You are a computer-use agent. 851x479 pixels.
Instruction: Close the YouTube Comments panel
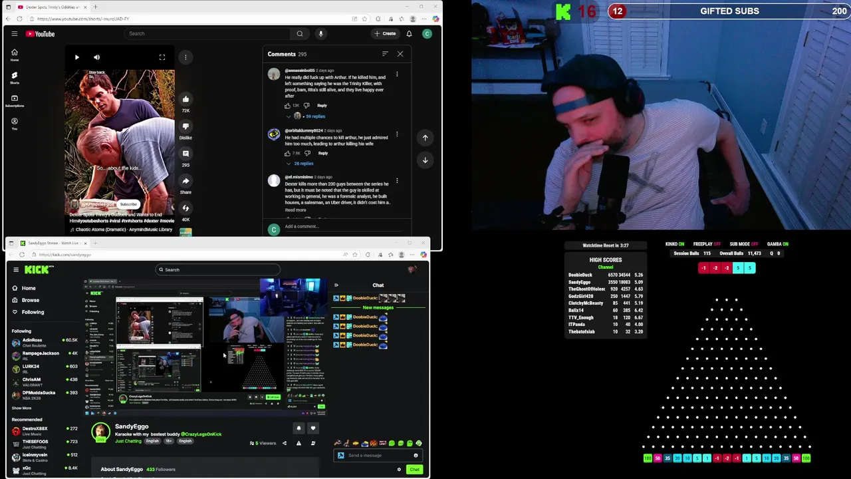pos(400,54)
